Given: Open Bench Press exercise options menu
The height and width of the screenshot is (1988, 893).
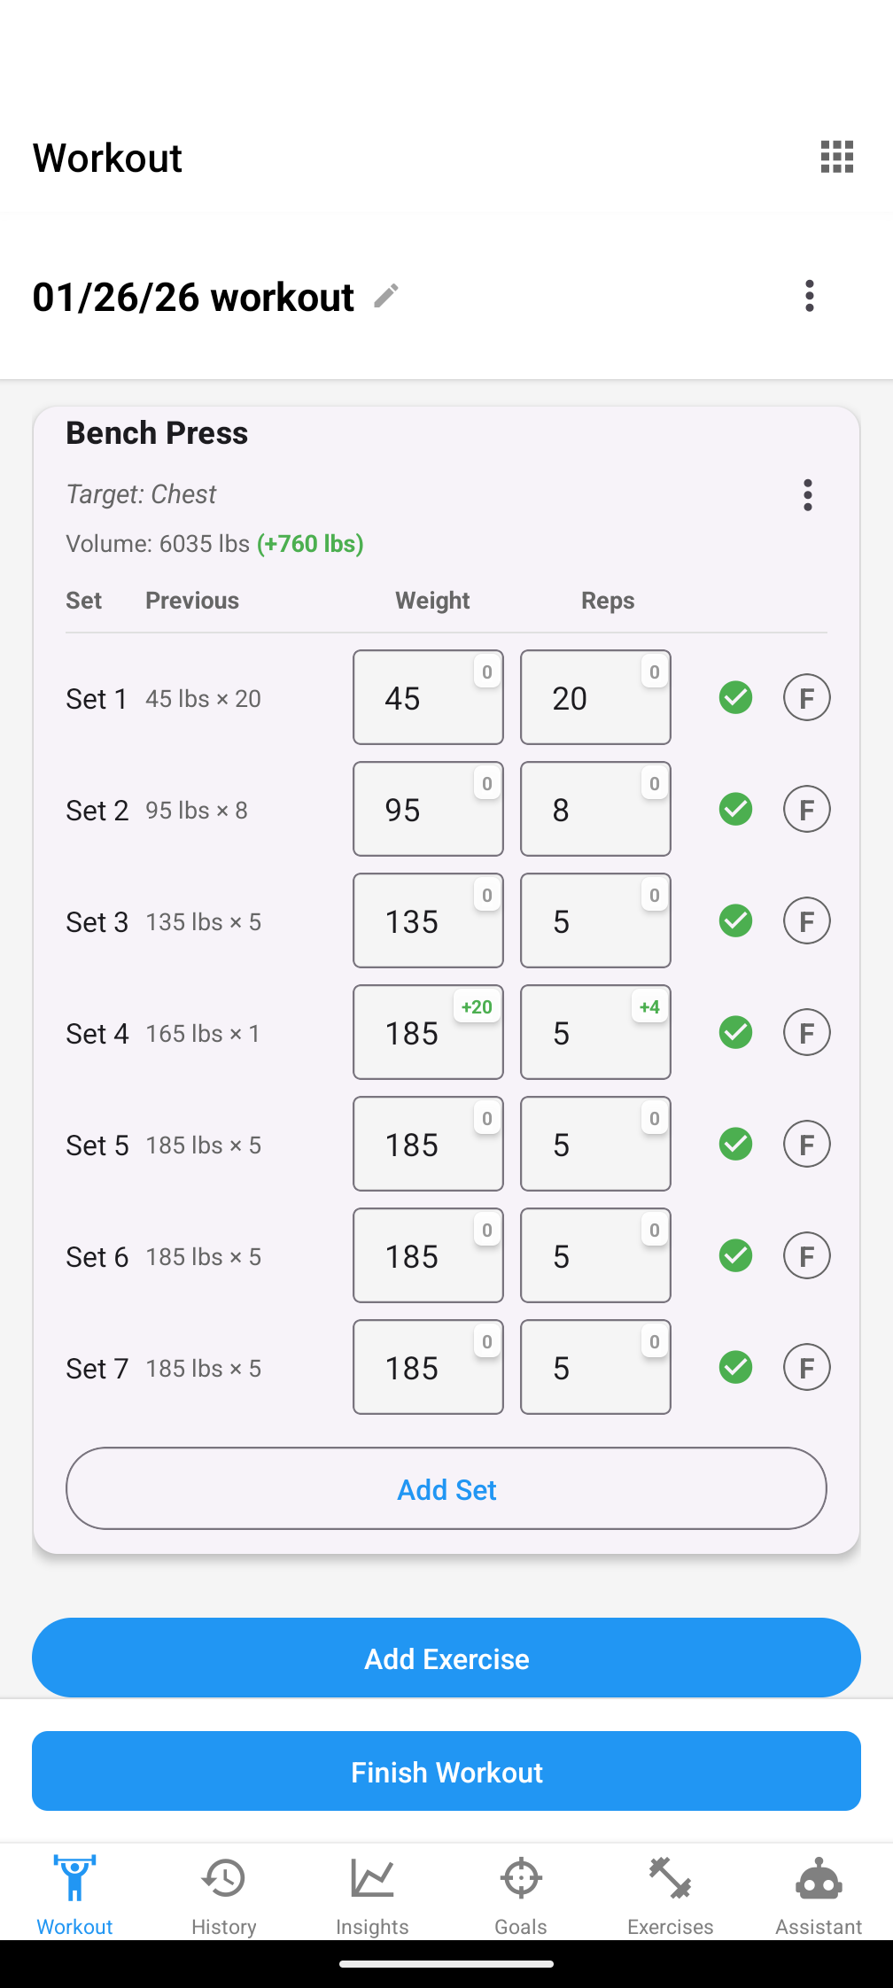Looking at the screenshot, I should coord(807,495).
